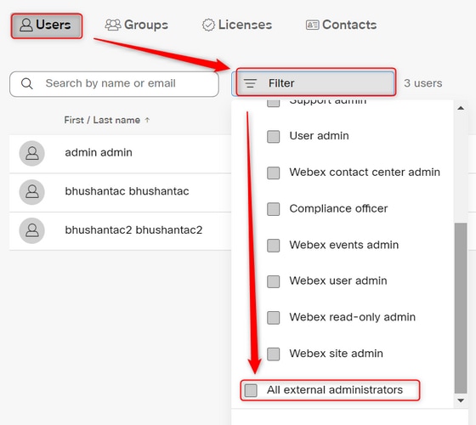Check All external administrators checkbox
The image size is (476, 425).
point(251,390)
